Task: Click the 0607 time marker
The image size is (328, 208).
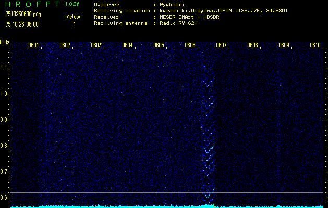Action: [x=221, y=45]
